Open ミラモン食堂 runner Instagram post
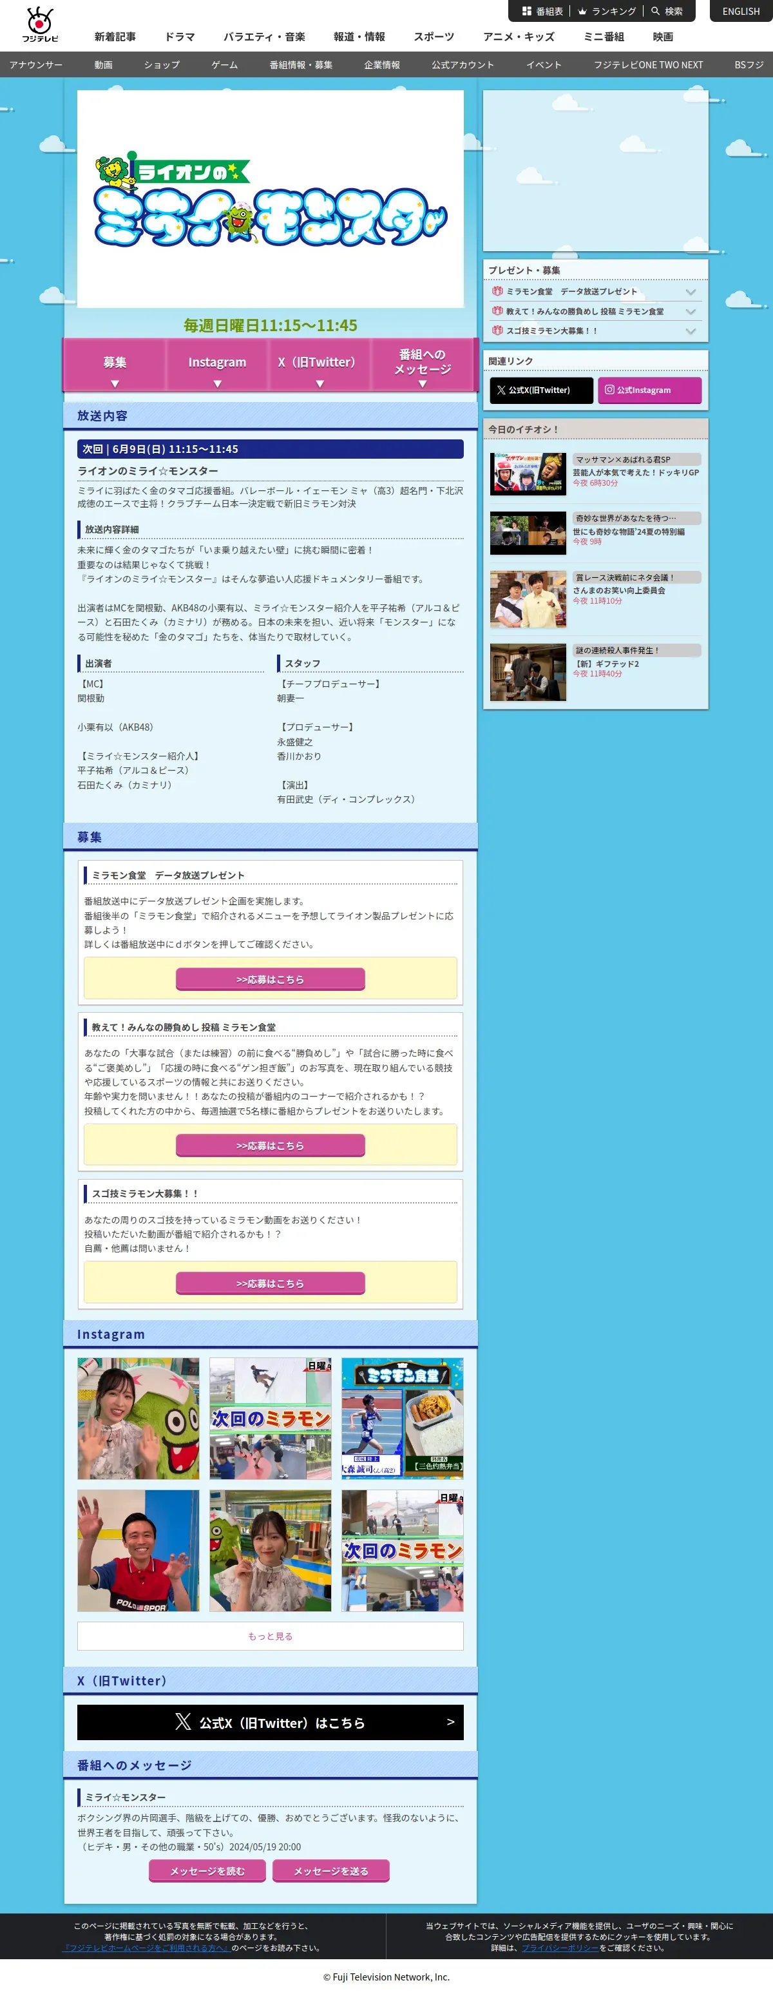Screen dimensions: 773x1994 click(x=403, y=1418)
